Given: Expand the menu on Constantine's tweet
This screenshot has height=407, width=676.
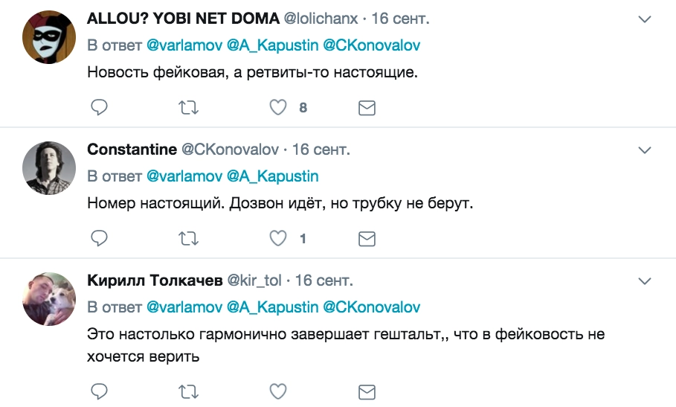Looking at the screenshot, I should (644, 150).
